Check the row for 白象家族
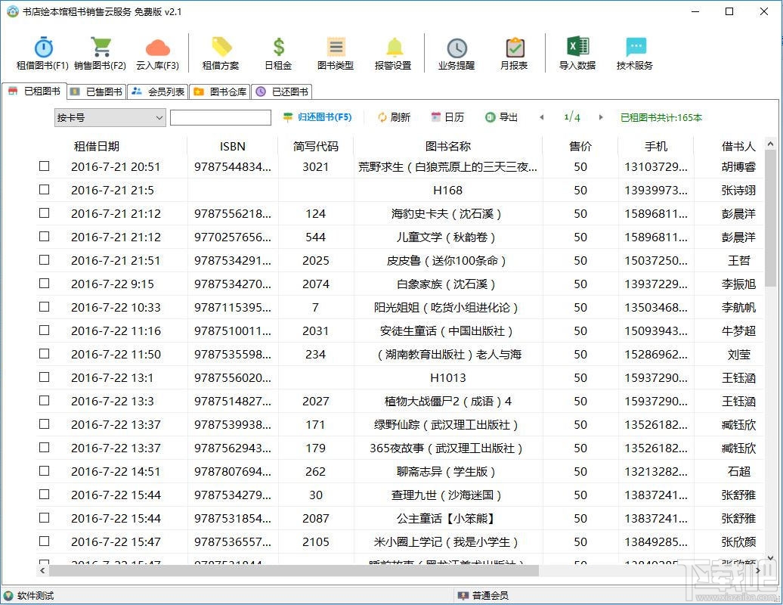 (x=45, y=284)
